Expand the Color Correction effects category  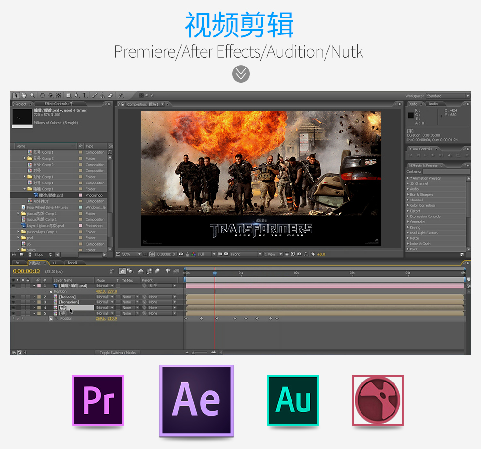point(408,206)
